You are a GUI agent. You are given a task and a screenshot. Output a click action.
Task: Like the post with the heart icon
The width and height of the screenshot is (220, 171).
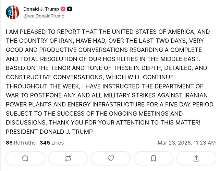click(111, 158)
